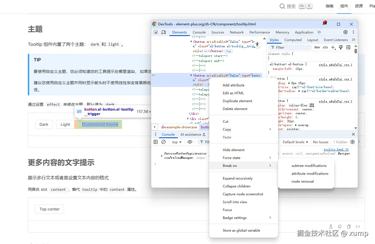Click the CSS grid editor icon beside inline-flex
375x244 pixels.
[x=312, y=105]
